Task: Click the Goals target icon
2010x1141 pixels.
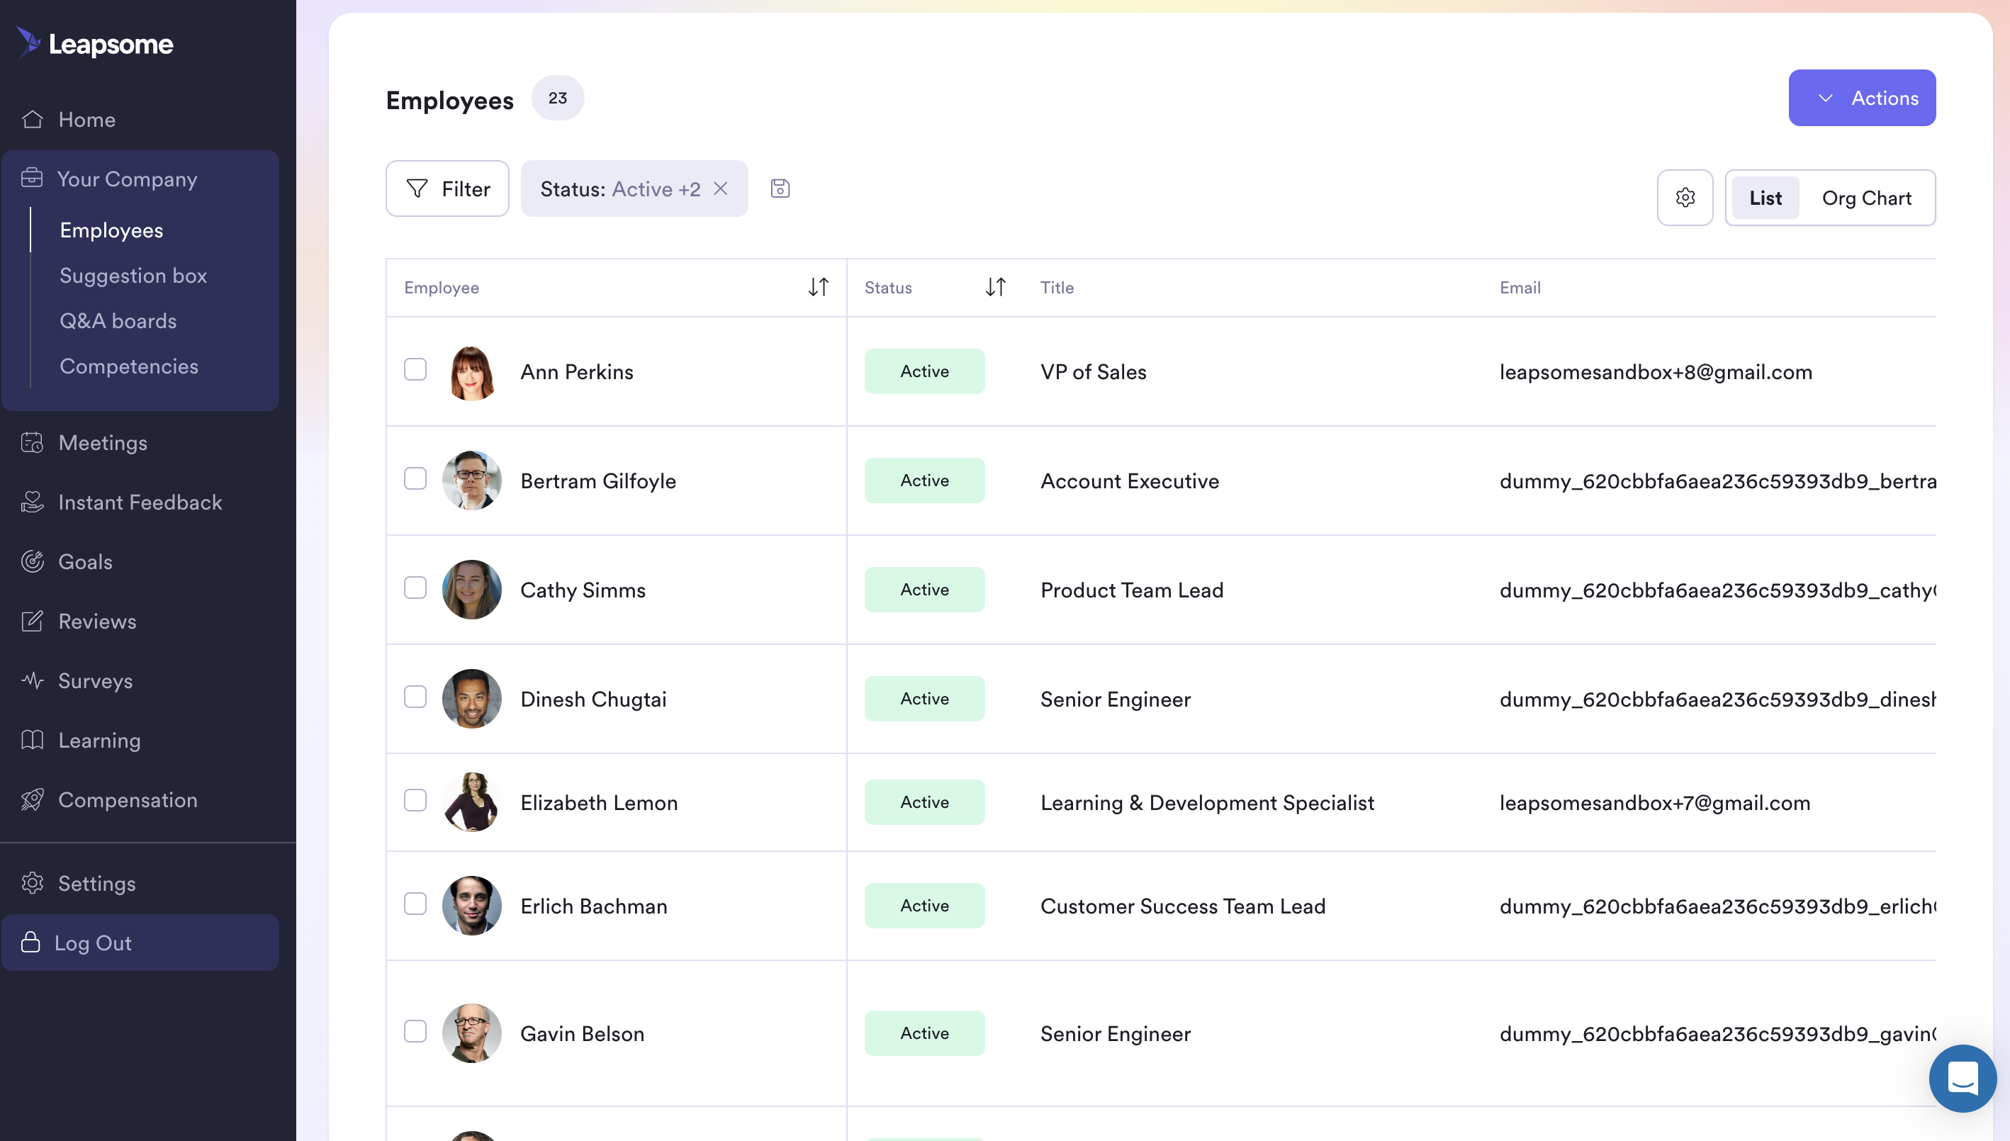Action: (32, 561)
